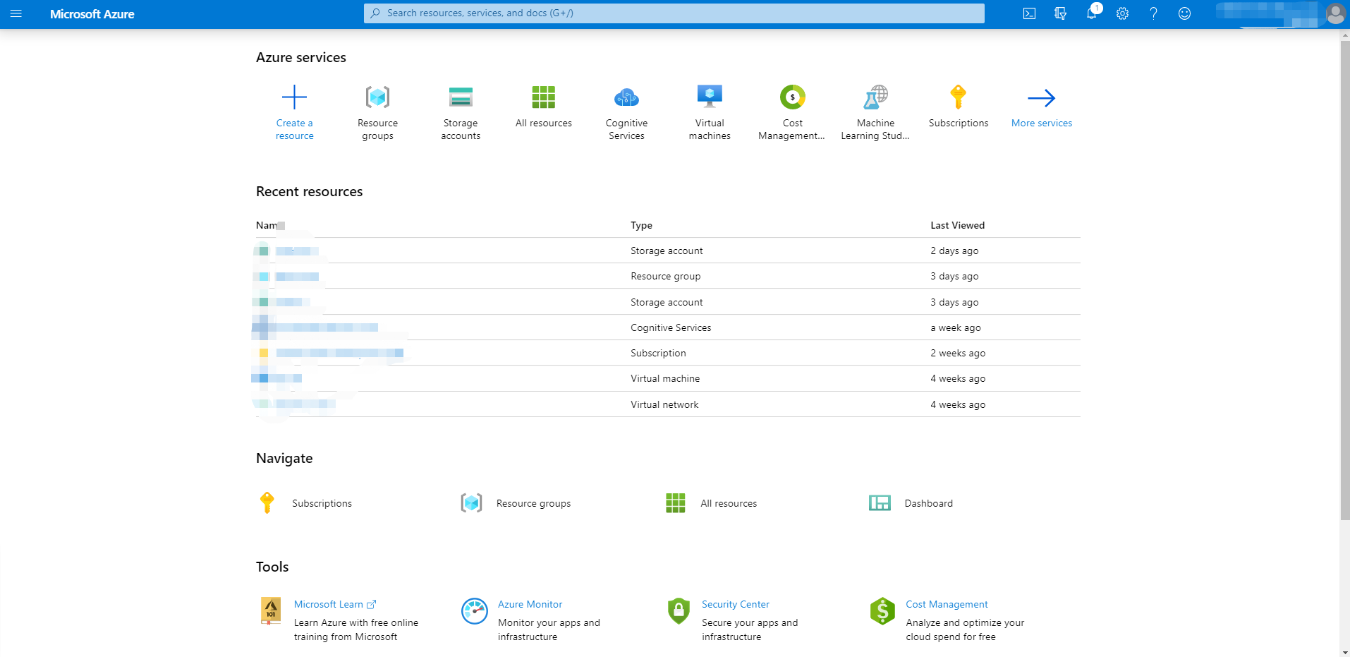Open Cognitive Services from Azure services
1350x657 pixels.
(x=626, y=97)
